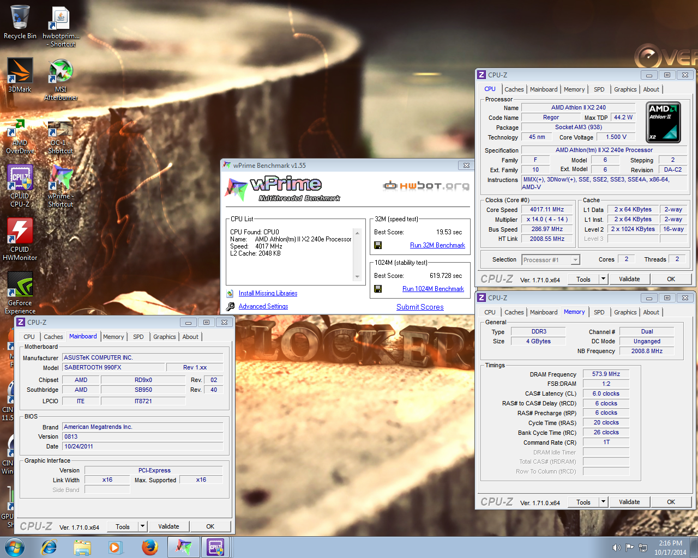Open the Windows Start button
This screenshot has width=698, height=558.
[15, 547]
